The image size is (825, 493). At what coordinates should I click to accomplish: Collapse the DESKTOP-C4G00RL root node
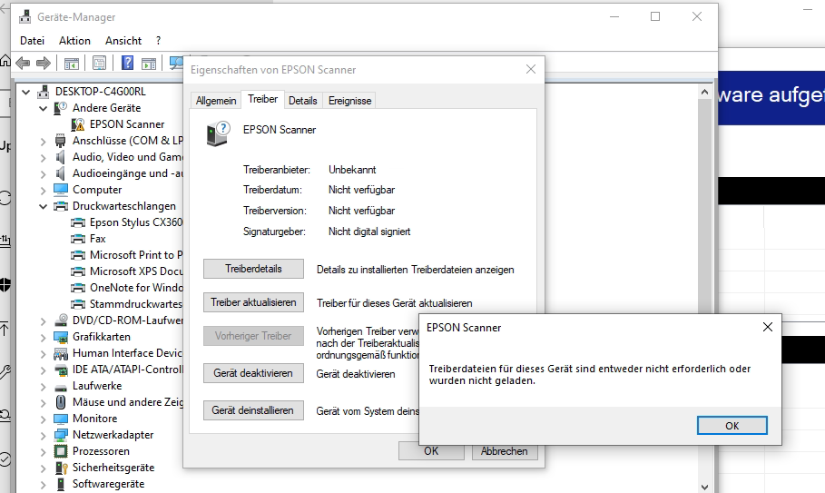point(25,92)
